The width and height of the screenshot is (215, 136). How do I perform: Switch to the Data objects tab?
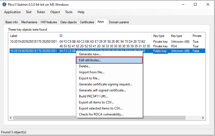click(68, 22)
